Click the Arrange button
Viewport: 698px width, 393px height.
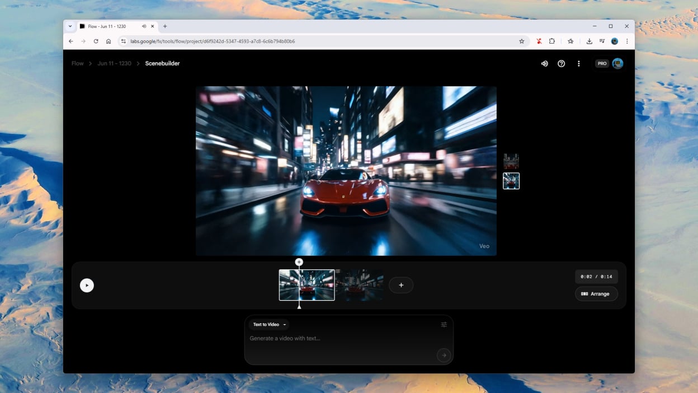tap(596, 294)
